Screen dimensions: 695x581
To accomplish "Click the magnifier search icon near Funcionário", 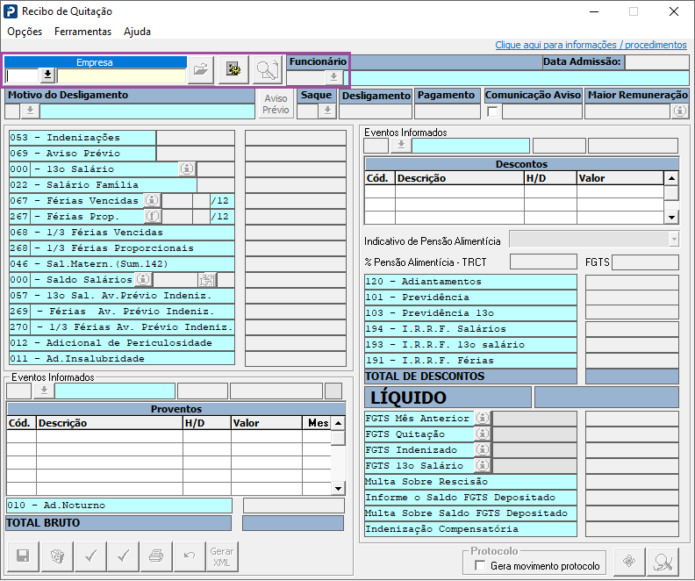I will [x=268, y=69].
